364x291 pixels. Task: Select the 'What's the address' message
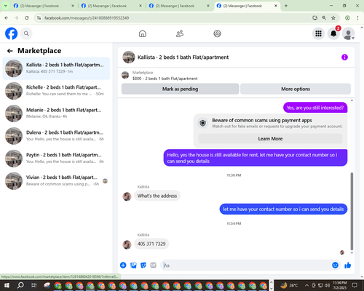click(157, 196)
